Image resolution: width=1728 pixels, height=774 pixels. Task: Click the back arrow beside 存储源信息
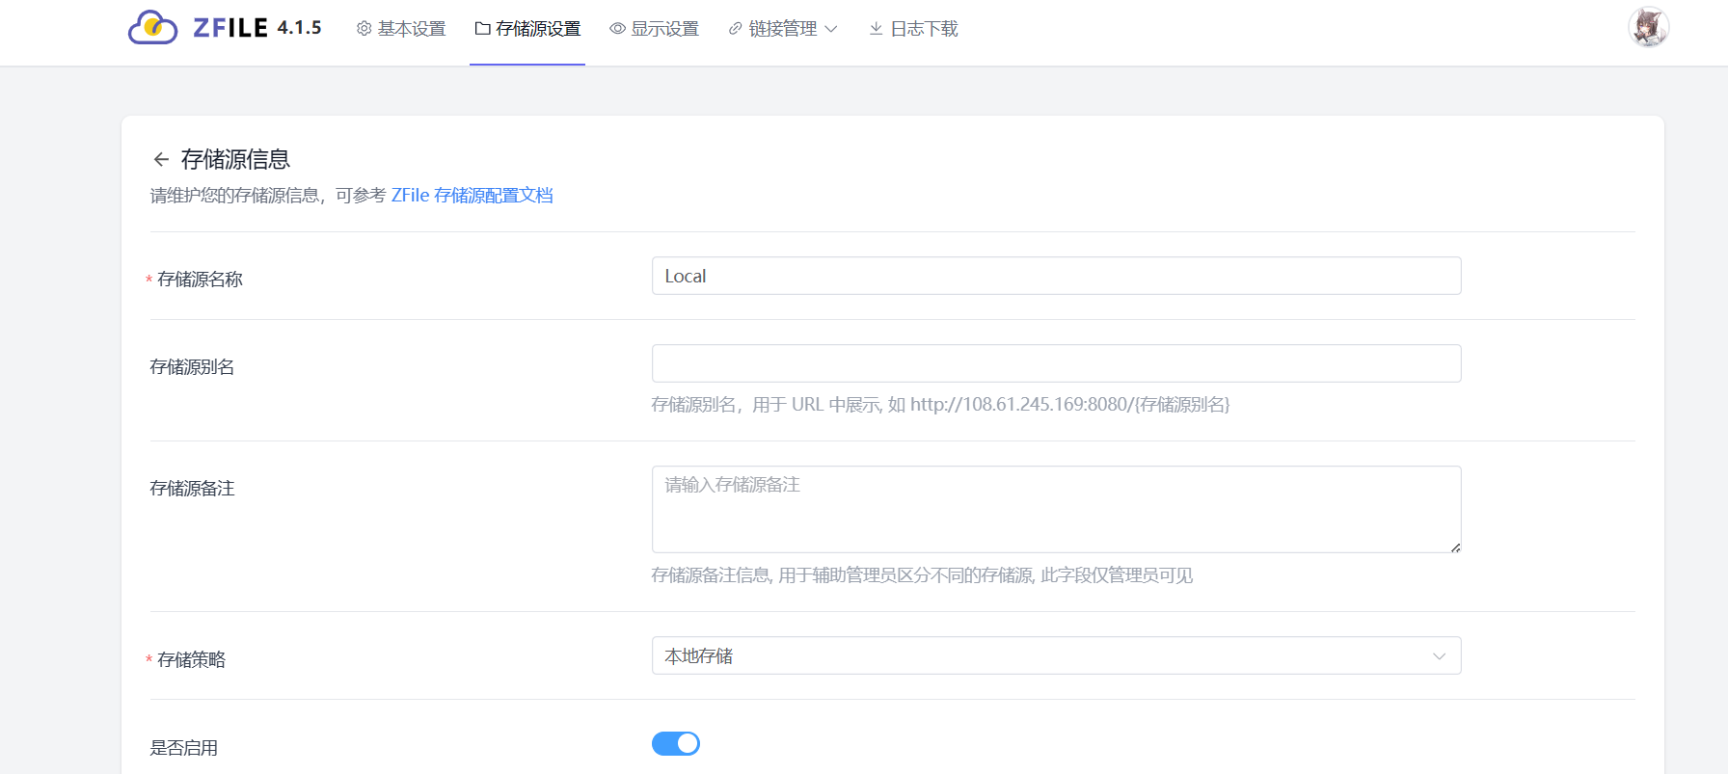coord(161,159)
